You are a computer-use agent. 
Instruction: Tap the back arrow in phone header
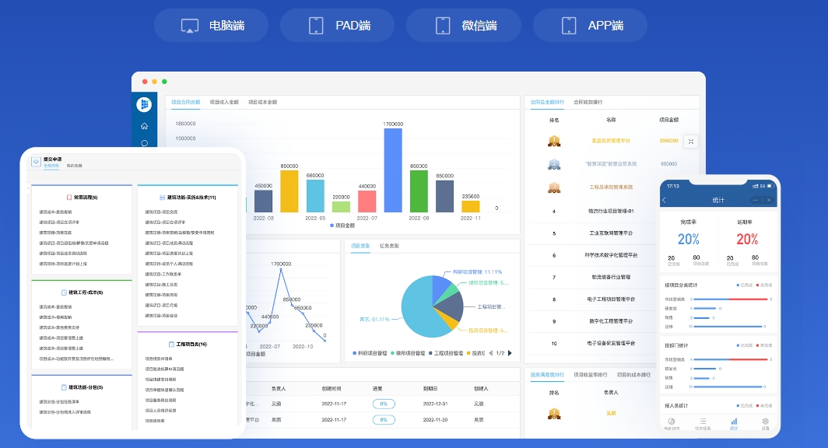(x=664, y=200)
